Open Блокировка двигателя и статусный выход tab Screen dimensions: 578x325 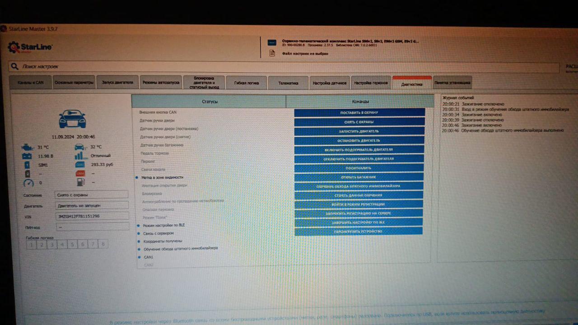pos(204,83)
